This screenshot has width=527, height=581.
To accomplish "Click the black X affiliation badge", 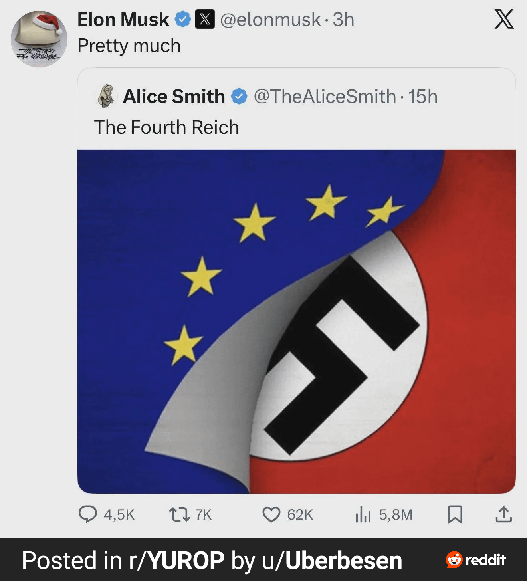I will pyautogui.click(x=205, y=19).
